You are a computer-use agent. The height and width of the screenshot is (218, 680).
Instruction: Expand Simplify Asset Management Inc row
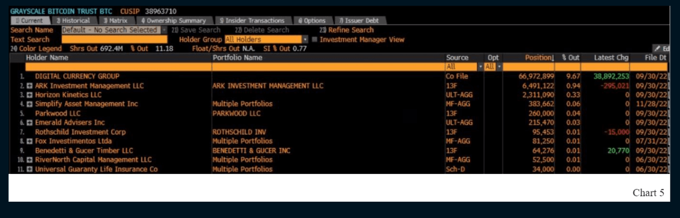click(x=29, y=104)
